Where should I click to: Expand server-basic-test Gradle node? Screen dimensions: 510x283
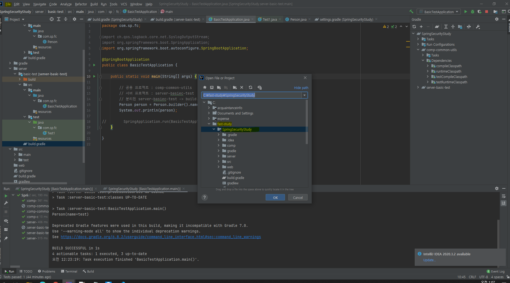(x=418, y=87)
